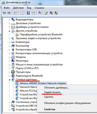Select the Компьютер label
The image size is (97, 114).
[x=22, y=46]
